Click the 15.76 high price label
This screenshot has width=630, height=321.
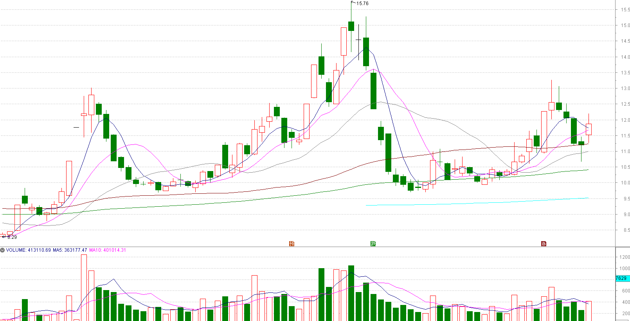(362, 4)
